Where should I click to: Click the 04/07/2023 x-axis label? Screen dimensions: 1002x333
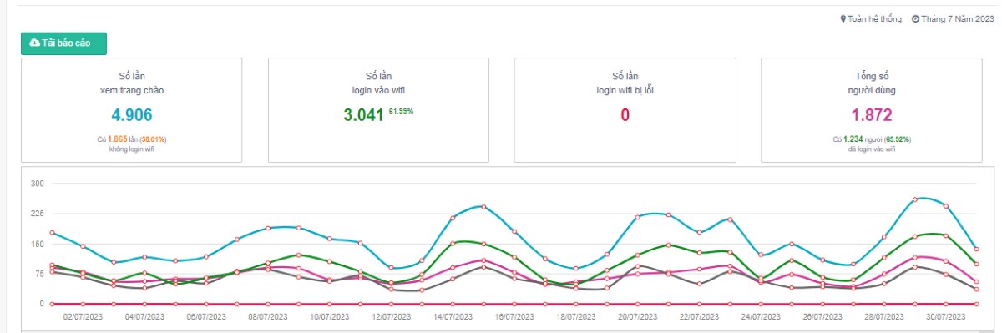144,316
